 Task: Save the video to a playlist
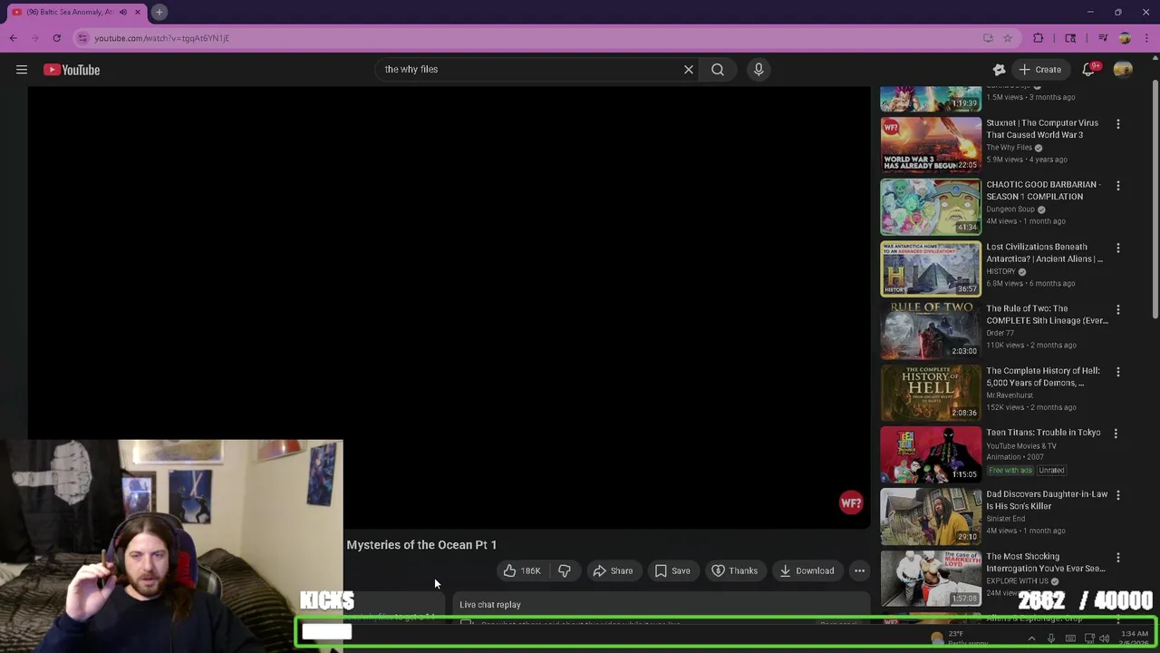(x=672, y=570)
